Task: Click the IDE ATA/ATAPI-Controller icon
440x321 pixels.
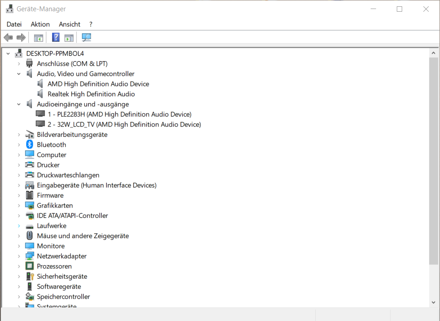Action: [29, 216]
